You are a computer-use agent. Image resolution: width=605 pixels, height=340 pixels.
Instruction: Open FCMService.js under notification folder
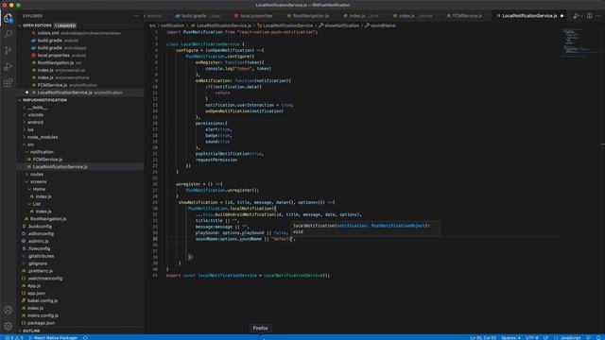(x=47, y=160)
